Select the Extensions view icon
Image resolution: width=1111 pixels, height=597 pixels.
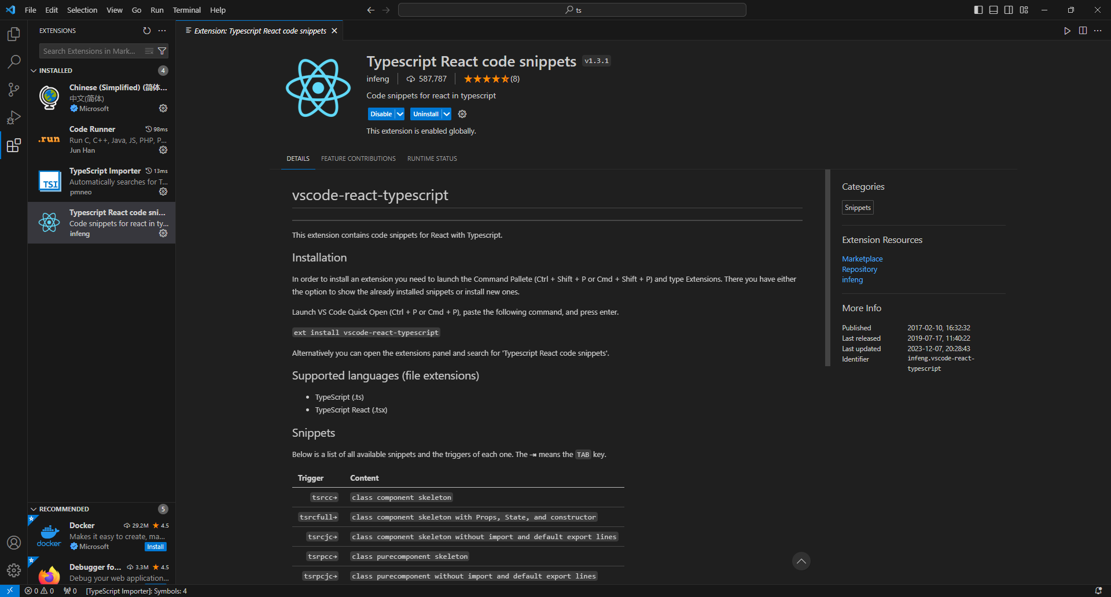[14, 145]
